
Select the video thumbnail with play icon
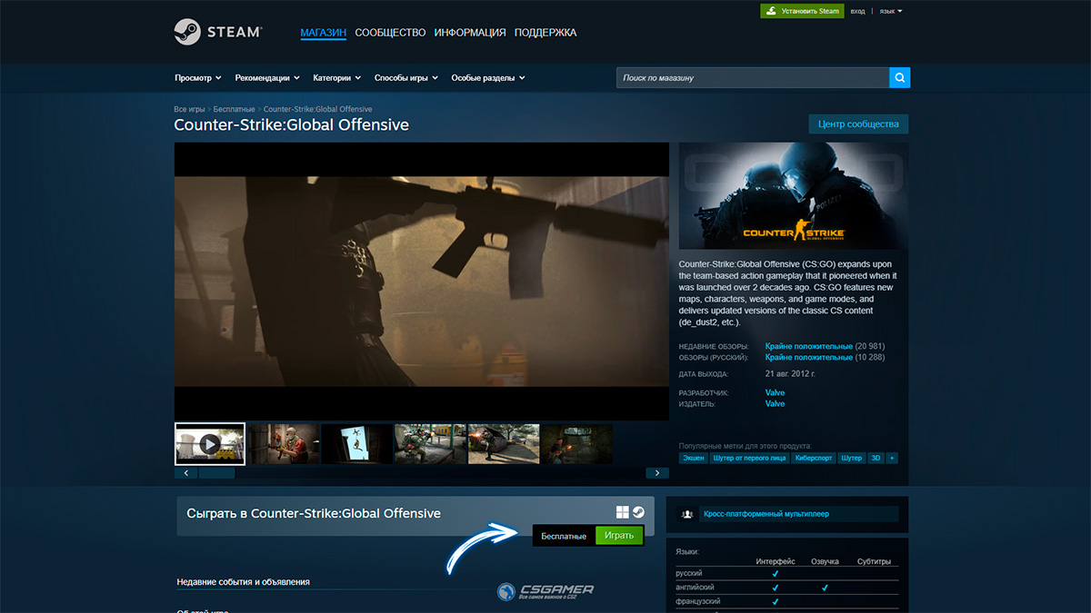point(210,444)
